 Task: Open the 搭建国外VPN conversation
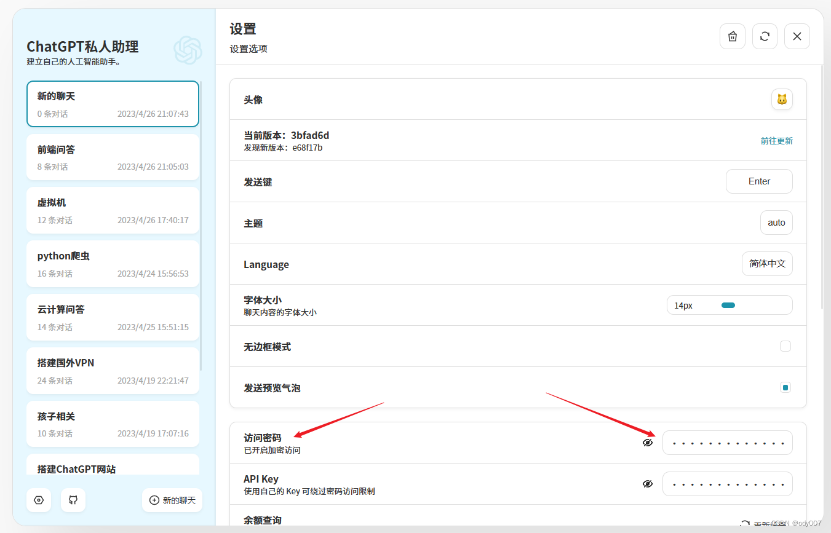pos(113,371)
